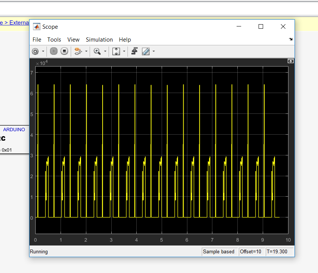
Task: Stop the running simulation
Action: 64,51
